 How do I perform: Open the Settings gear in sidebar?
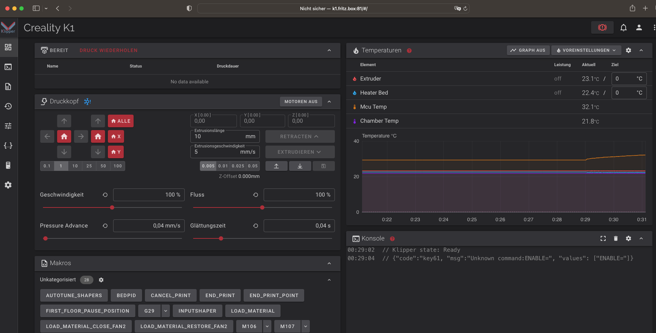(x=8, y=185)
